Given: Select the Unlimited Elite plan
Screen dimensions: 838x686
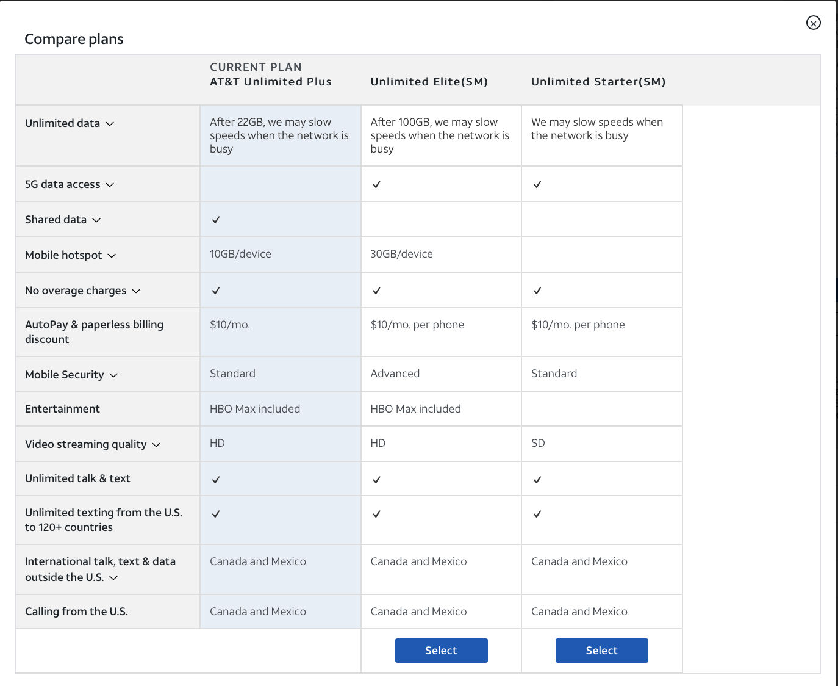Looking at the screenshot, I should (441, 651).
